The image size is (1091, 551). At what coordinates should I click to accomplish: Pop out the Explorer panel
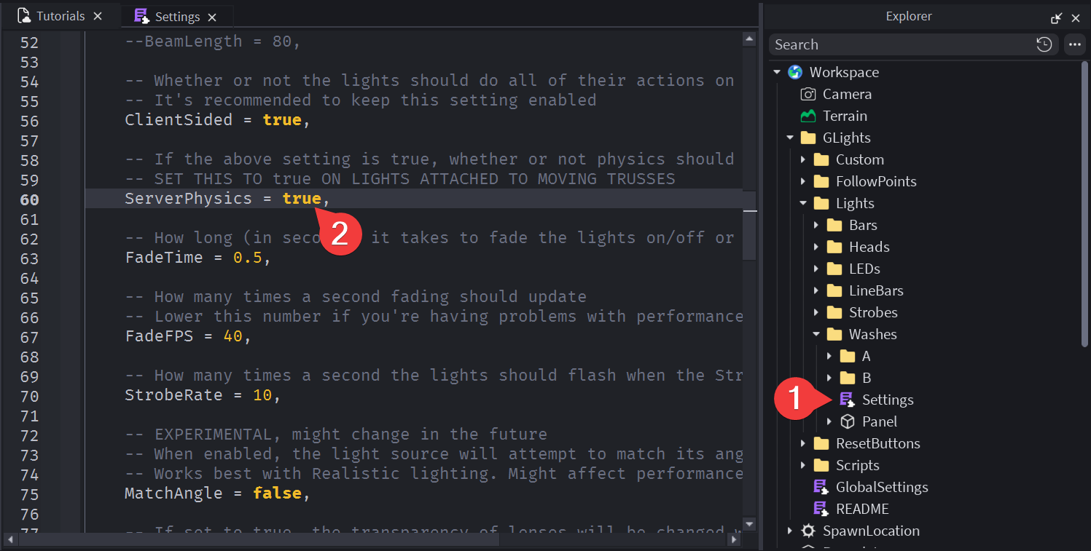tap(1056, 18)
